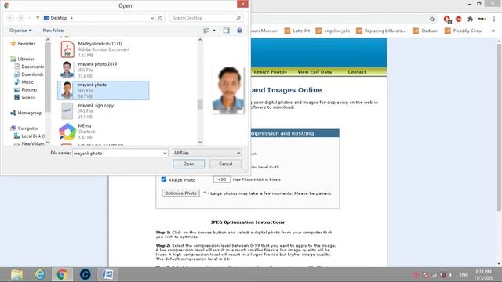This screenshot has height=282, width=502.
Task: Click the photo width field showing 400
Action: 221,179
